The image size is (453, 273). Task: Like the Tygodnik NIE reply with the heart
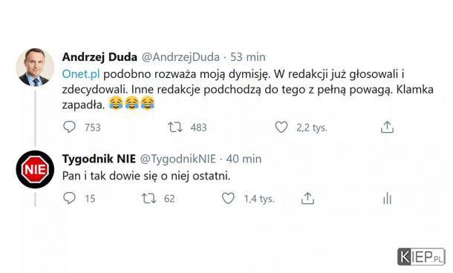[x=228, y=198]
